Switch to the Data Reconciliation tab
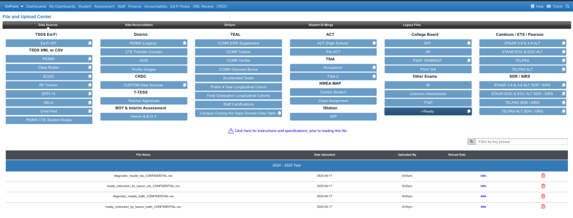The width and height of the screenshot is (573, 218). 139,25
